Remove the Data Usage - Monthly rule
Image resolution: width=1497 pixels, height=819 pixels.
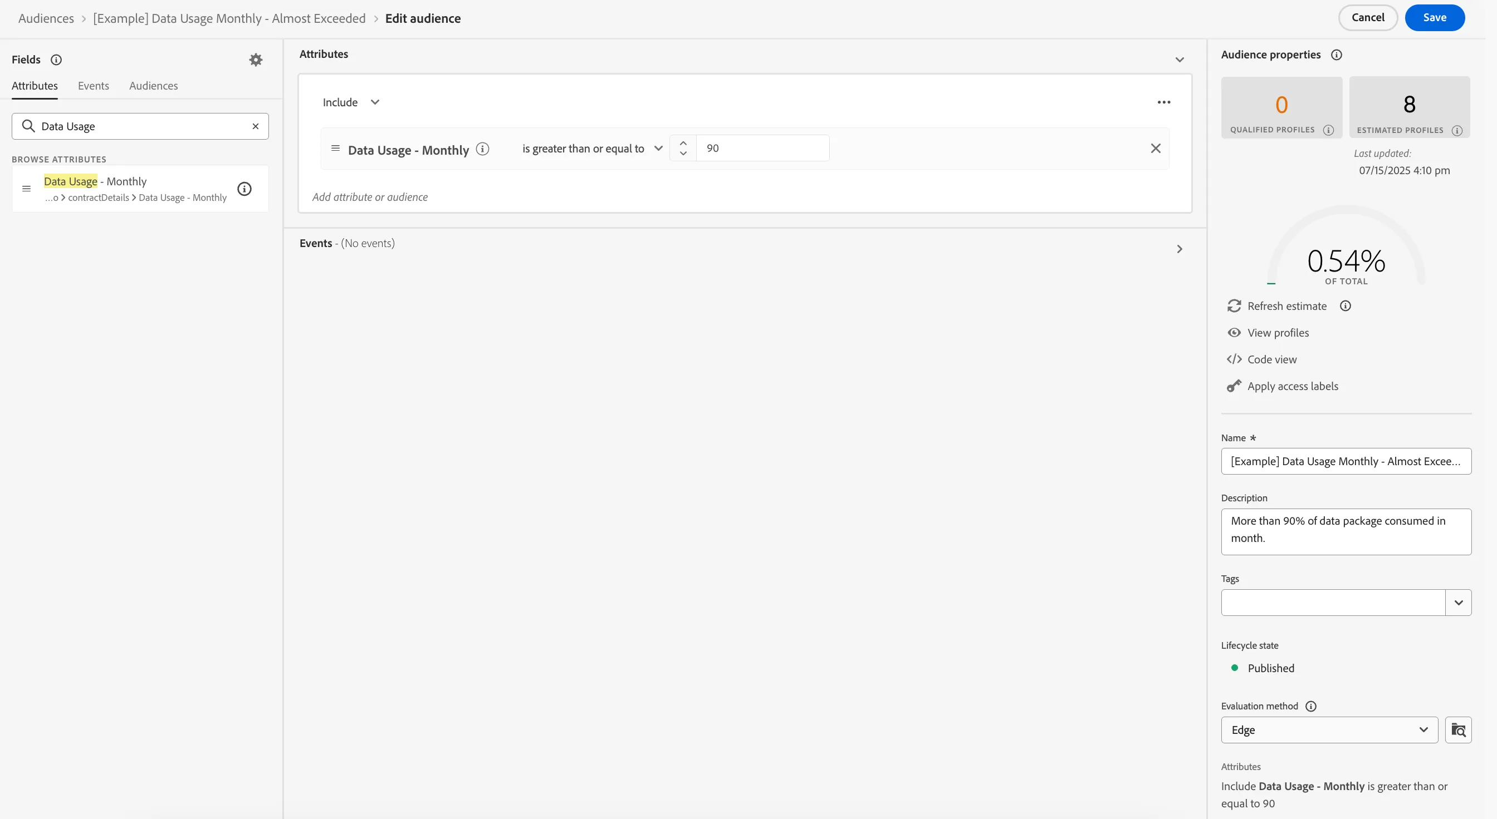coord(1155,148)
